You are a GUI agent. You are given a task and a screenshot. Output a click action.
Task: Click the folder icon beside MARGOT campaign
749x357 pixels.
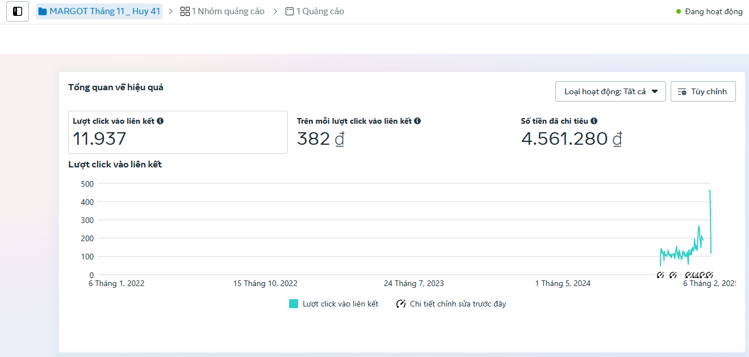(43, 11)
